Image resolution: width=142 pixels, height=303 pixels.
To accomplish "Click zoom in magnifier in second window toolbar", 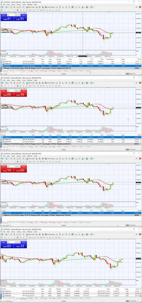I will click(66, 83).
